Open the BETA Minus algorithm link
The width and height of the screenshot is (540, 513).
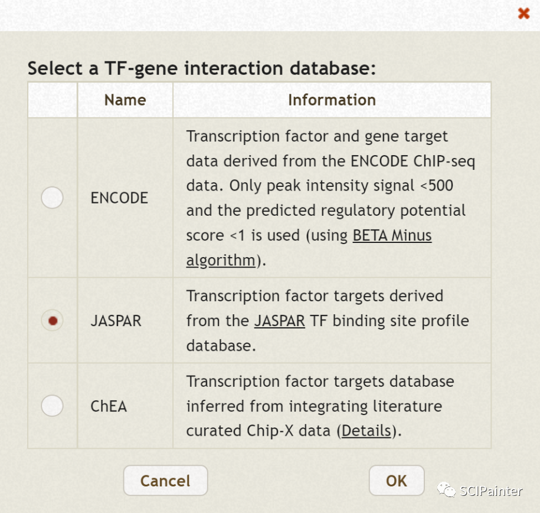(392, 236)
